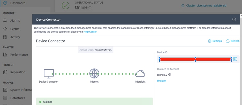Click the Unclaim link

pos(162,81)
